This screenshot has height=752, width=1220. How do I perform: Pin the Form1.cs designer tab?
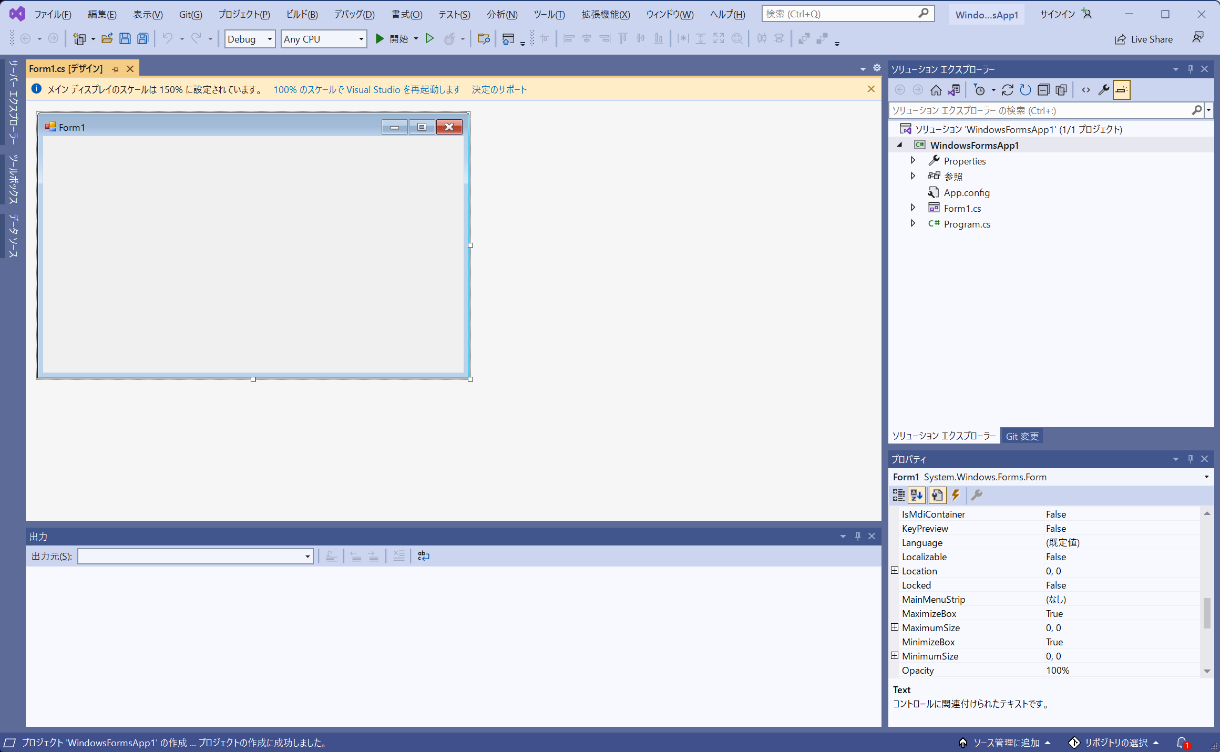pyautogui.click(x=116, y=69)
